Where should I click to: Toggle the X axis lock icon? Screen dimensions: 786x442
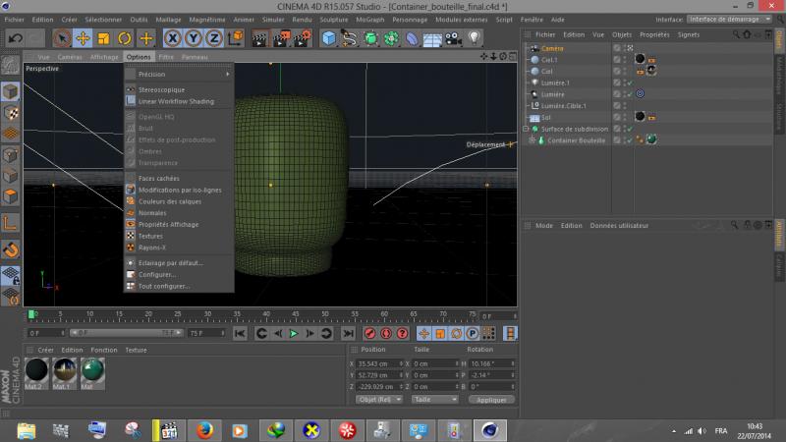173,37
